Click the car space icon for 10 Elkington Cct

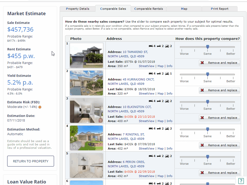167,101
